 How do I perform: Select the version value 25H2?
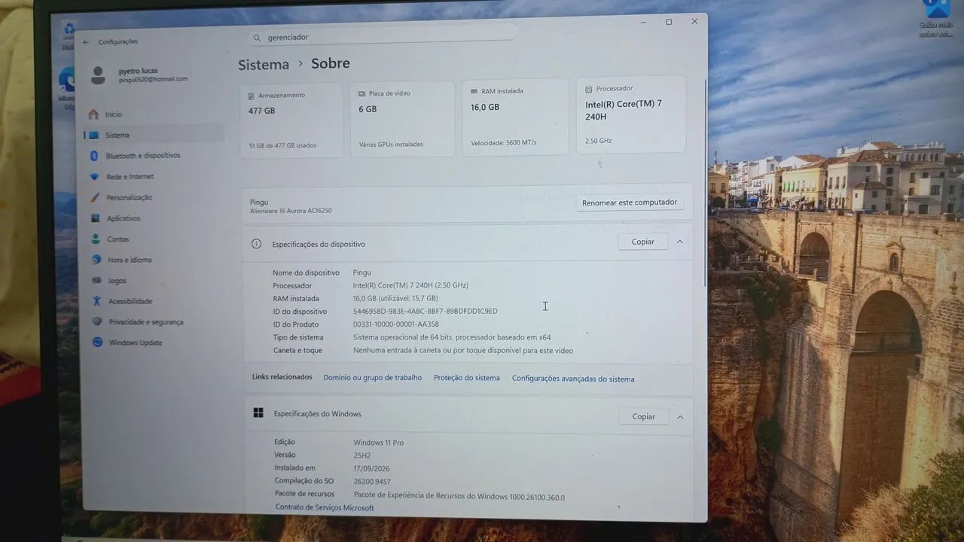[x=363, y=455]
